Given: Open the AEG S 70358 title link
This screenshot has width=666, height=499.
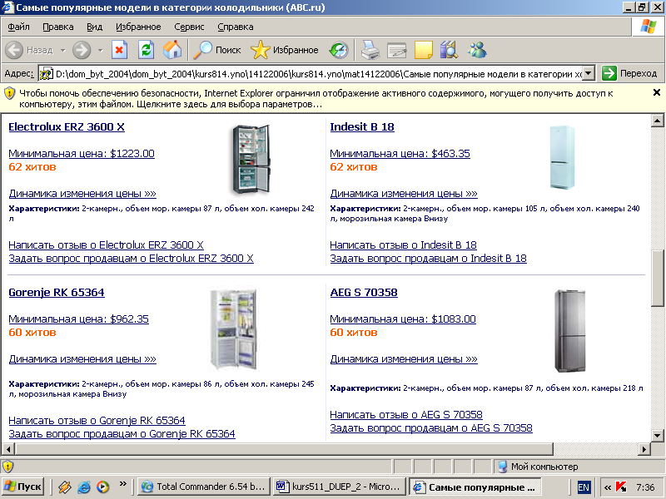Looking at the screenshot, I should point(364,293).
